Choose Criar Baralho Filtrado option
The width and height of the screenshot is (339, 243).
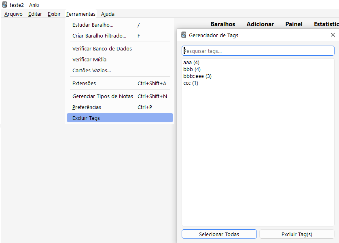click(x=99, y=36)
